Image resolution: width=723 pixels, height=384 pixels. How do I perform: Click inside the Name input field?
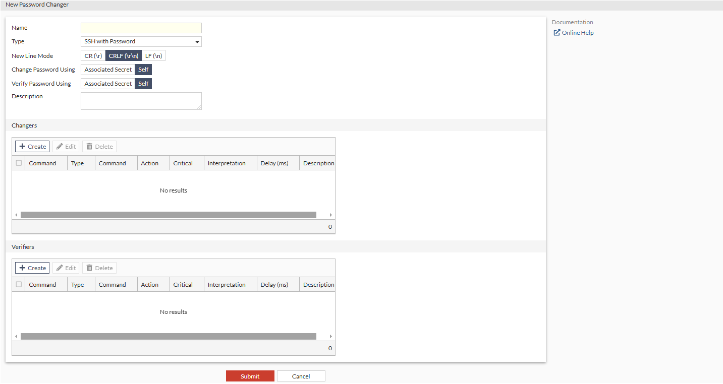pyautogui.click(x=141, y=28)
